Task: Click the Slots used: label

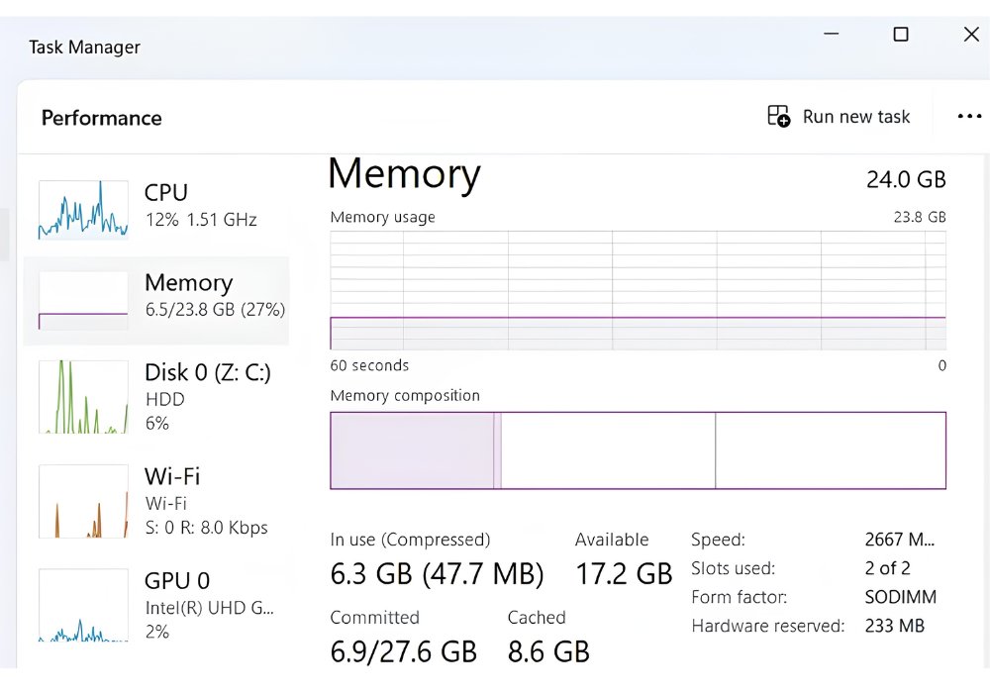Action: click(733, 568)
